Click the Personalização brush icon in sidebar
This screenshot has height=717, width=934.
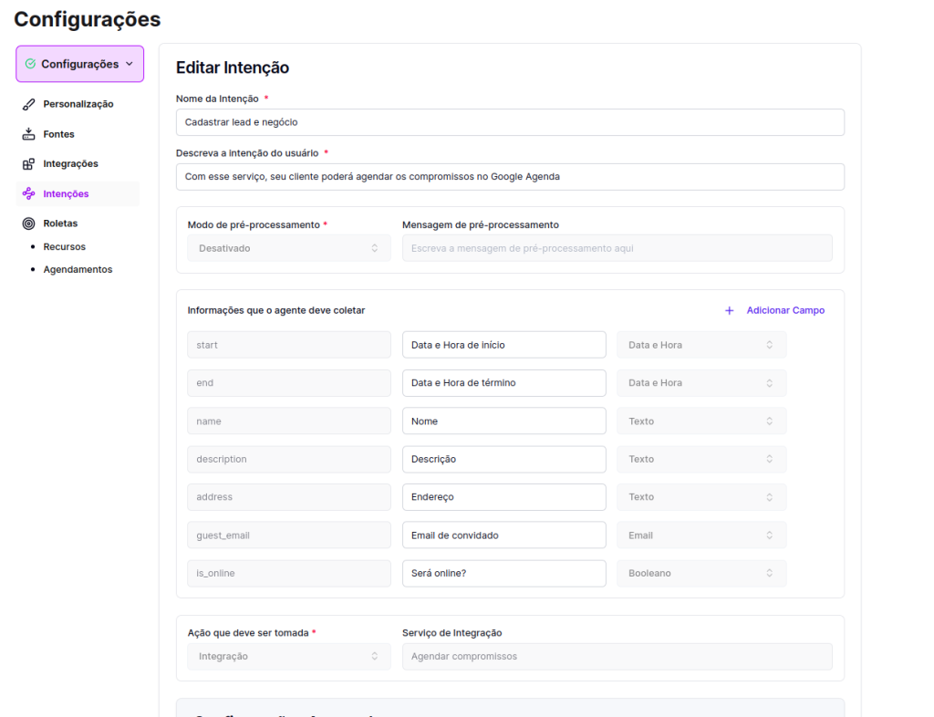[28, 104]
